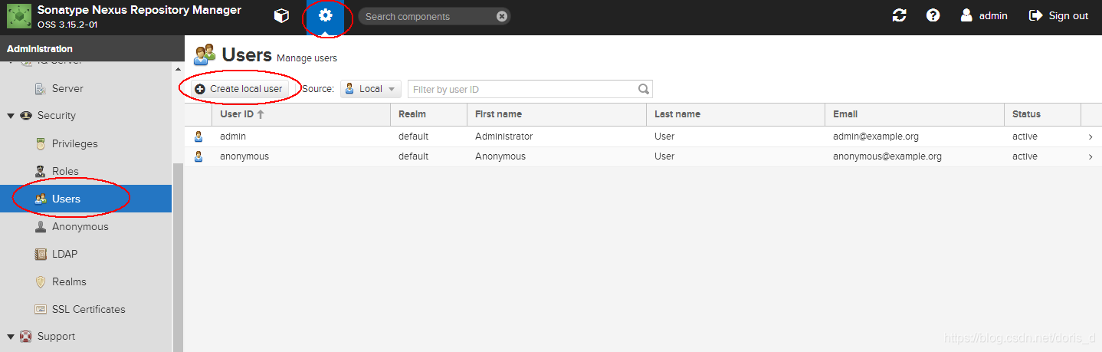Click the chevron arrow on anonymous row
Image resolution: width=1102 pixels, height=352 pixels.
[1091, 156]
